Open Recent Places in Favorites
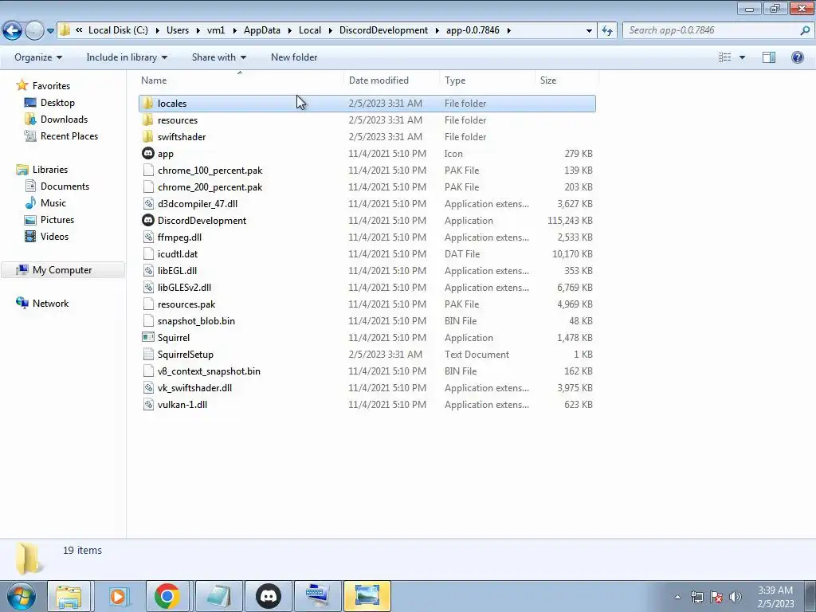816x612 pixels. point(69,135)
